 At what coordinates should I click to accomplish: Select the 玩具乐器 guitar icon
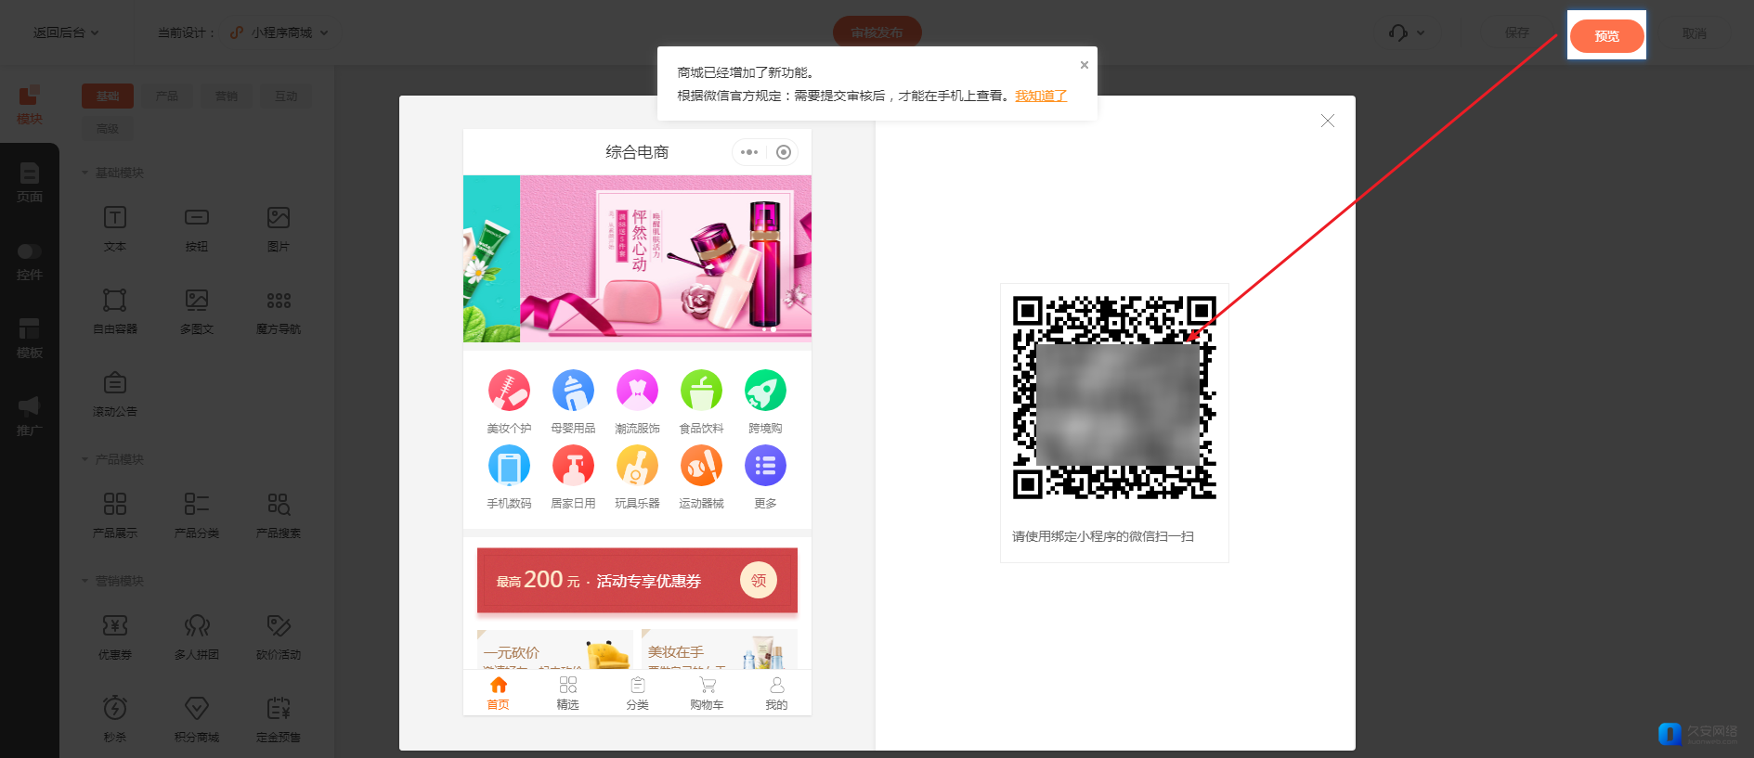coord(637,466)
